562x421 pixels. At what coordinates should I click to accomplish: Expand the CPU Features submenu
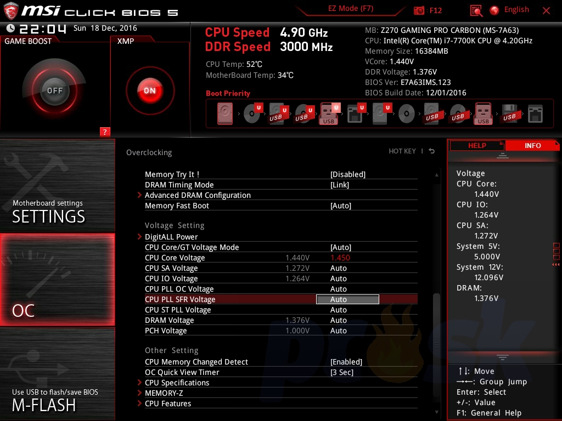168,403
